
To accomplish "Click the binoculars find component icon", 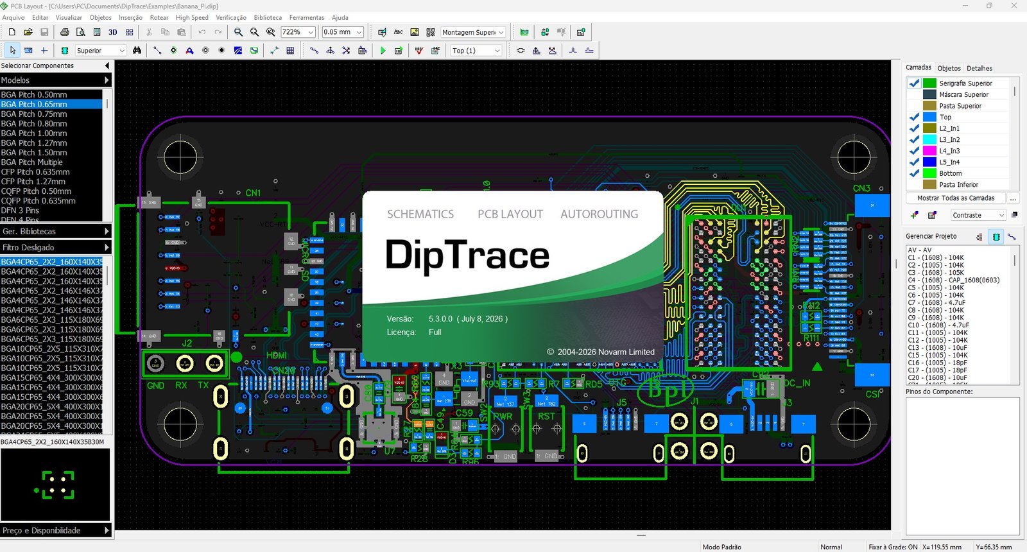I will [137, 50].
